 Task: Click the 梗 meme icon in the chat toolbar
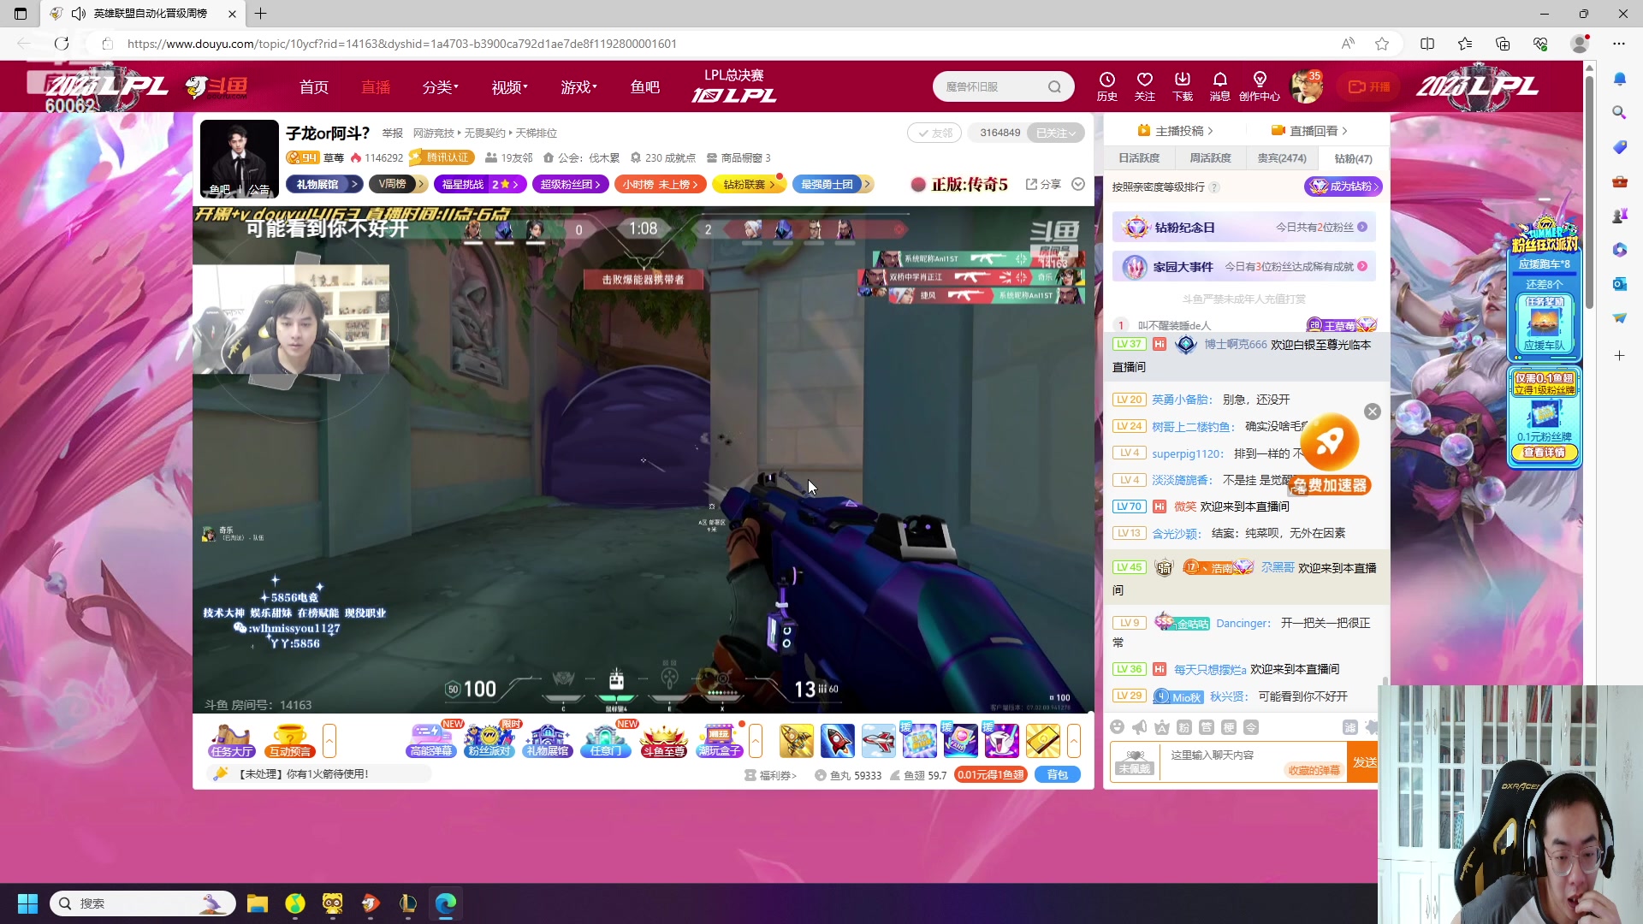tap(1229, 727)
